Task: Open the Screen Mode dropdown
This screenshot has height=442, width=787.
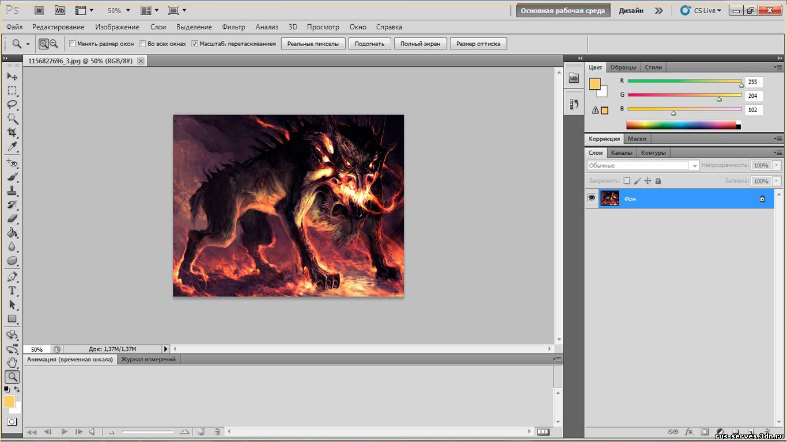Action: tap(177, 10)
